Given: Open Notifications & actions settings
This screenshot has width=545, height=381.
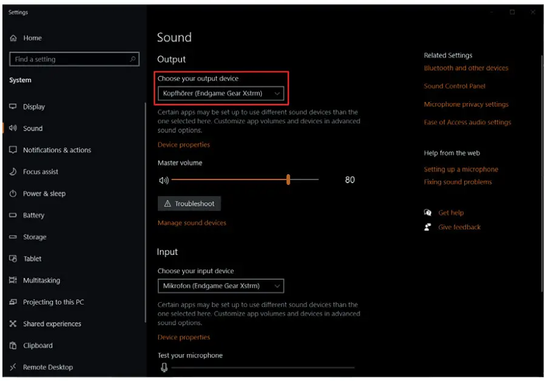Looking at the screenshot, I should point(56,150).
